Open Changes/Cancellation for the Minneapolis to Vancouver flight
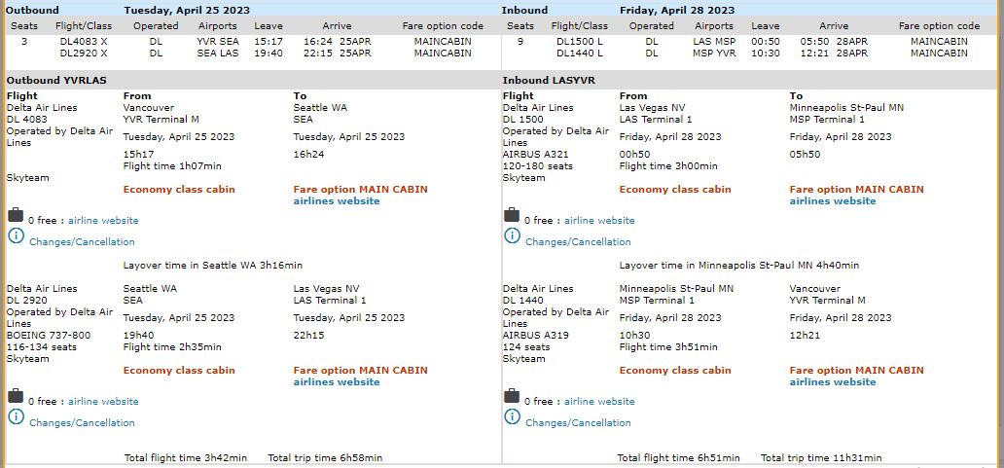Screen dimensions: 1004x468 (x=578, y=423)
